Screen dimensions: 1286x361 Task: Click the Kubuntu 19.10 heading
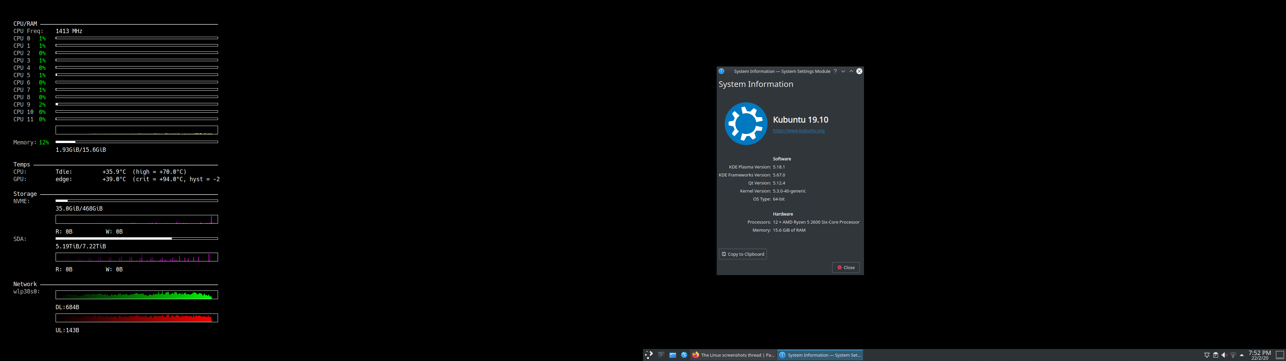800,120
